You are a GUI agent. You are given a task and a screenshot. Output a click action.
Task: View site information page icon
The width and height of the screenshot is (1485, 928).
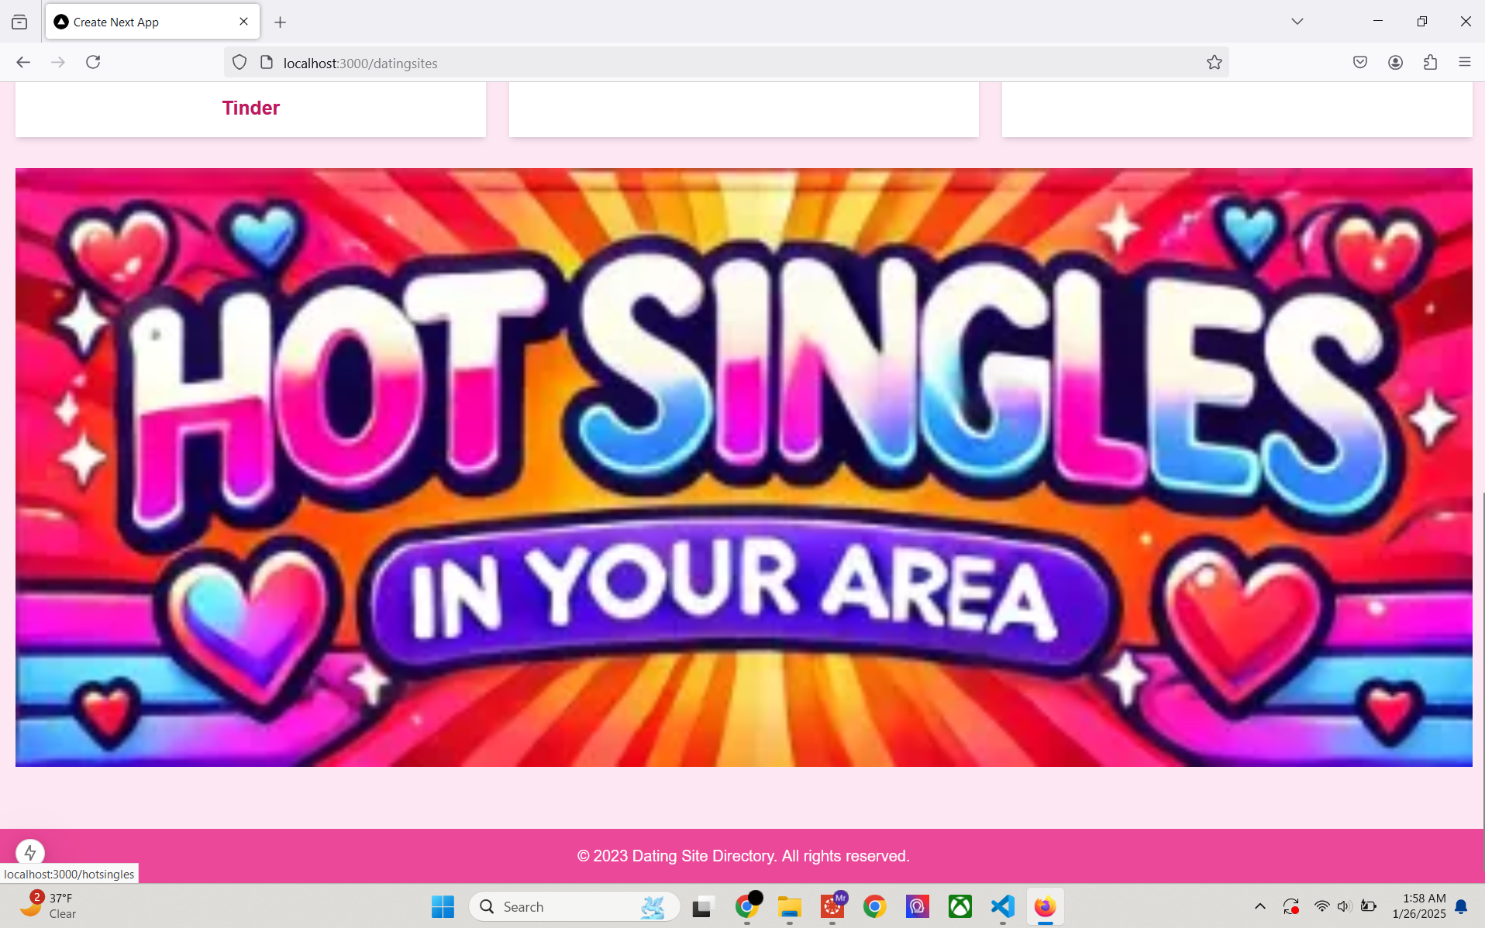pyautogui.click(x=267, y=63)
